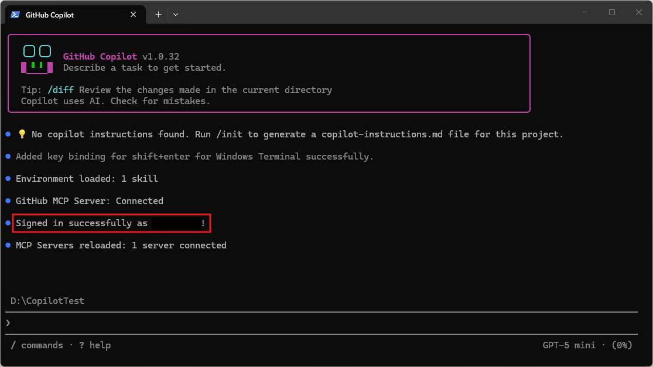Click the "/ commands" hint
653x367 pixels.
pos(37,345)
